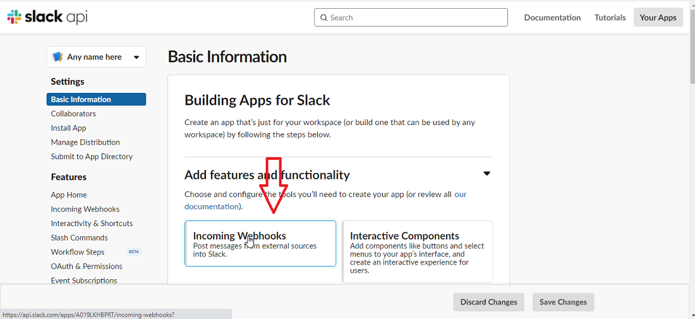The image size is (695, 319).
Task: Open the Documentation nav item
Action: click(x=552, y=18)
